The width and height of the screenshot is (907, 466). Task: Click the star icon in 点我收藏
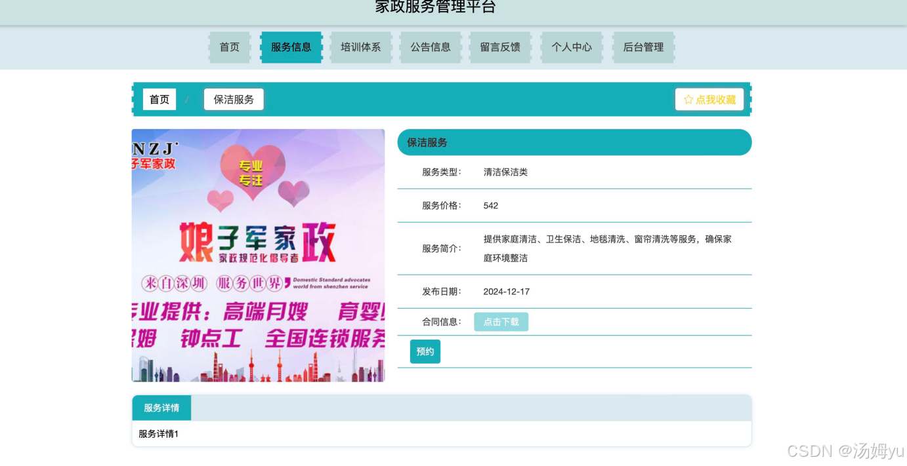(688, 100)
